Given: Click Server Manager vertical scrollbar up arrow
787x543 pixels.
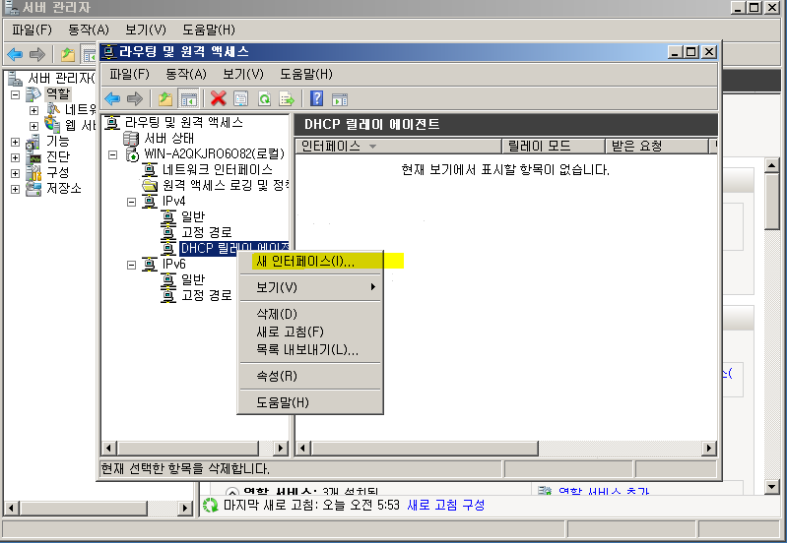Looking at the screenshot, I should pos(772,164).
